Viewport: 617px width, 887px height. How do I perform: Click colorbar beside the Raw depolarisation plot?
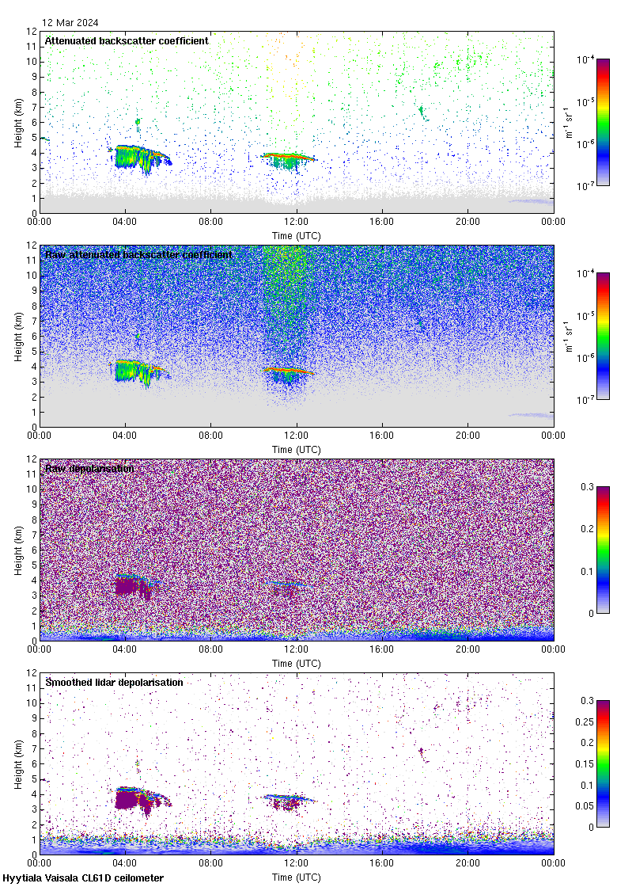coord(603,550)
